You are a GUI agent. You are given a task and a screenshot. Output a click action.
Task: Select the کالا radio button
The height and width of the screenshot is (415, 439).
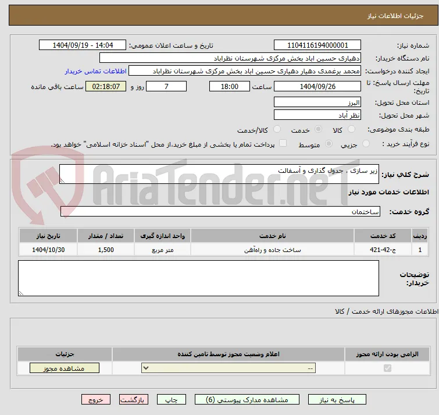click(351, 129)
